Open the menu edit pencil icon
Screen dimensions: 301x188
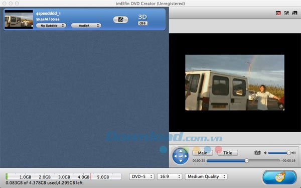286,13
